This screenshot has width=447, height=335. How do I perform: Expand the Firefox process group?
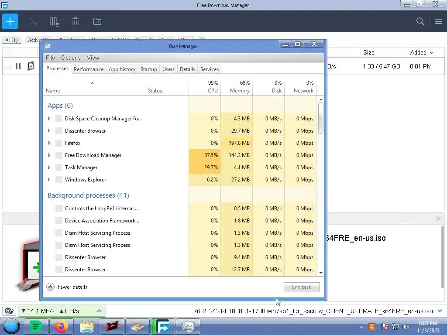coord(49,143)
